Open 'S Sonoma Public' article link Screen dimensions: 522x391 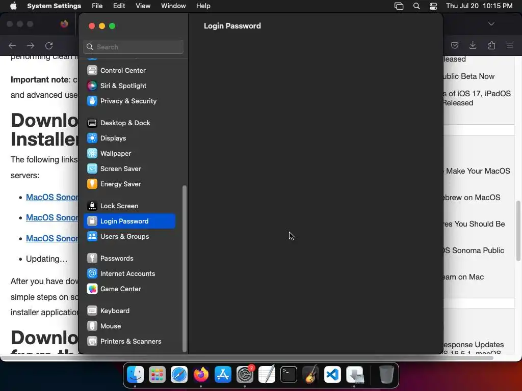[x=474, y=250]
